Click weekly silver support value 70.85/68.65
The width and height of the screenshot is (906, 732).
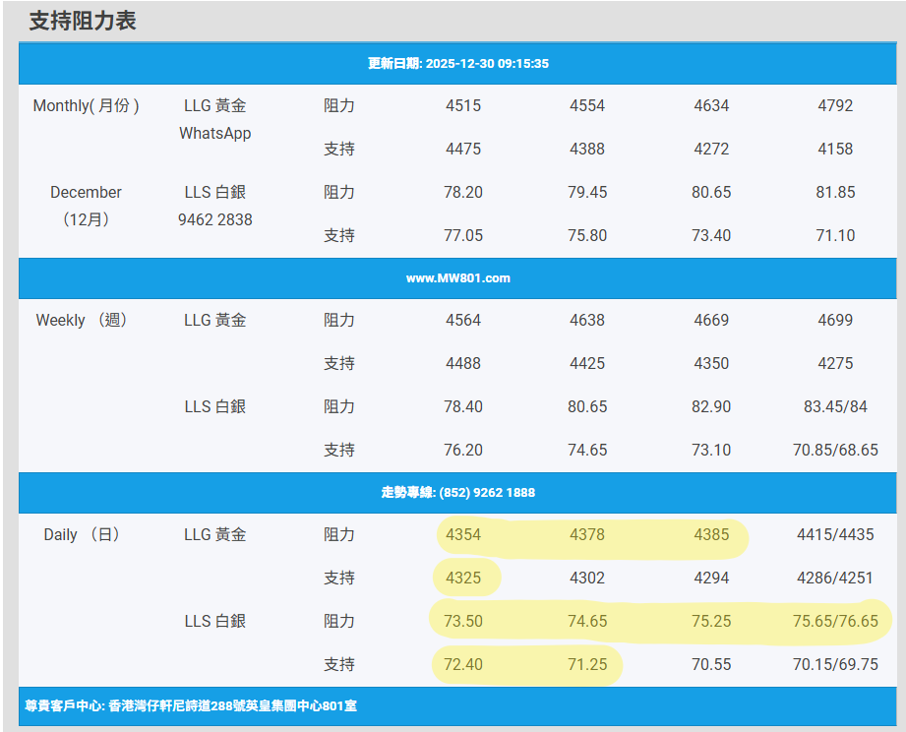click(835, 450)
